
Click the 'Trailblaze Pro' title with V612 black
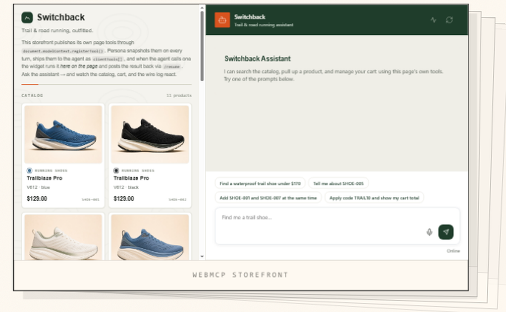click(132, 178)
